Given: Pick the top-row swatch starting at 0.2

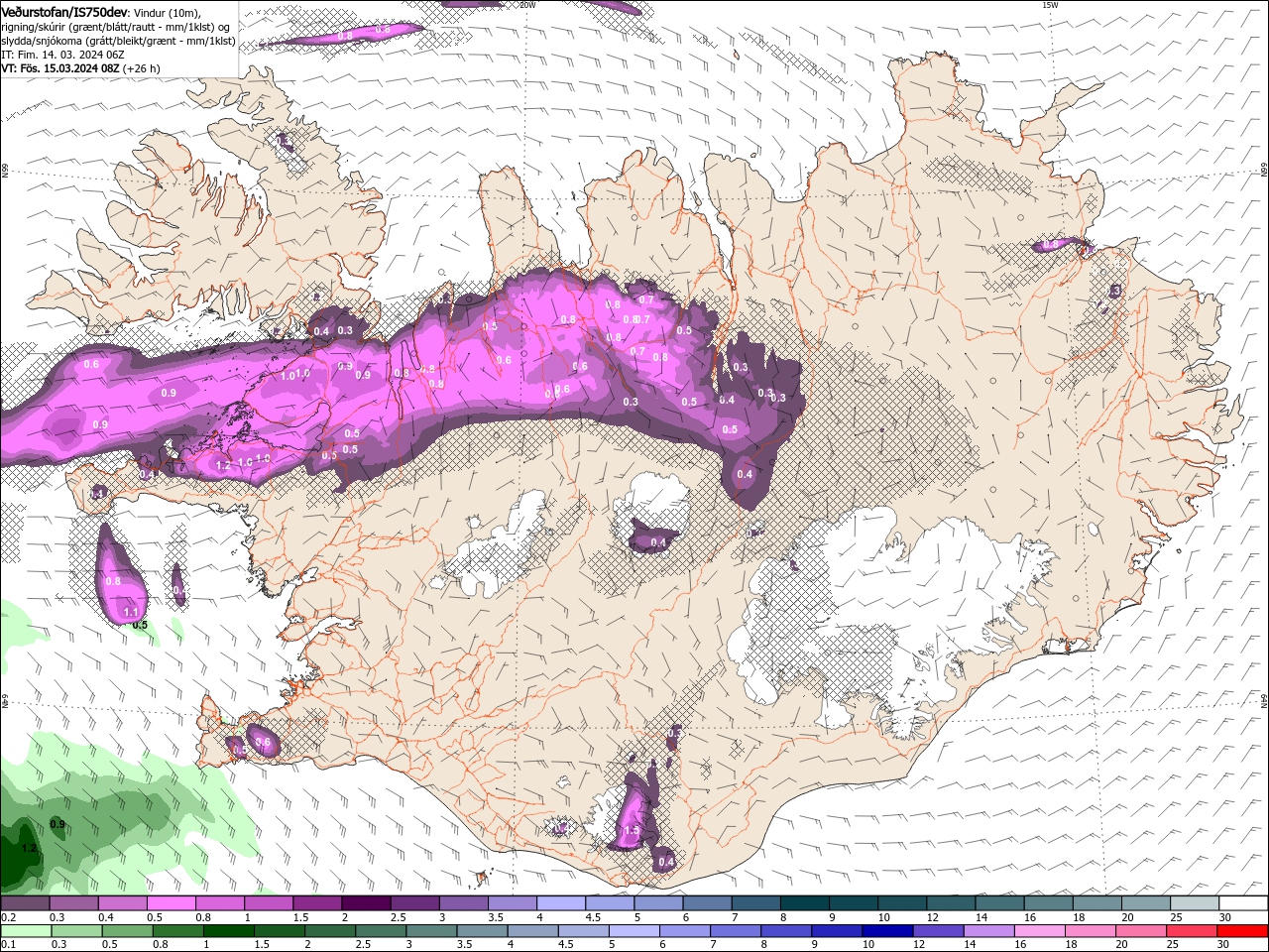Looking at the screenshot, I should [25, 903].
